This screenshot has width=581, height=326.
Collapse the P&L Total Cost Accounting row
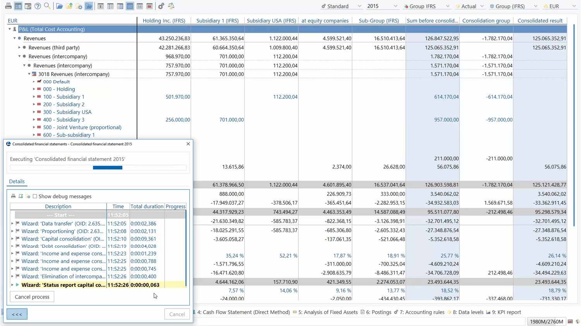(9, 29)
